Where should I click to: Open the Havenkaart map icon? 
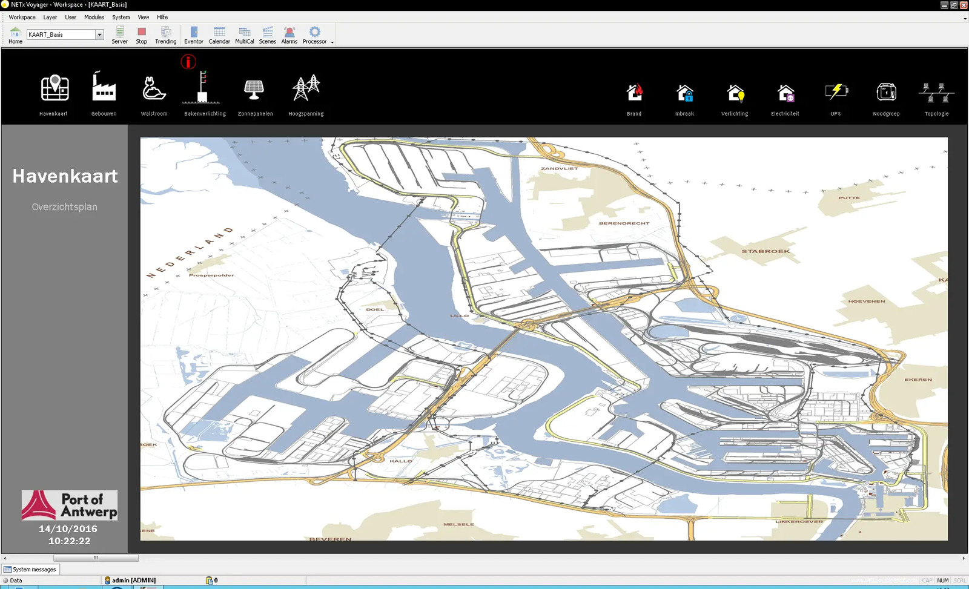pos(54,89)
